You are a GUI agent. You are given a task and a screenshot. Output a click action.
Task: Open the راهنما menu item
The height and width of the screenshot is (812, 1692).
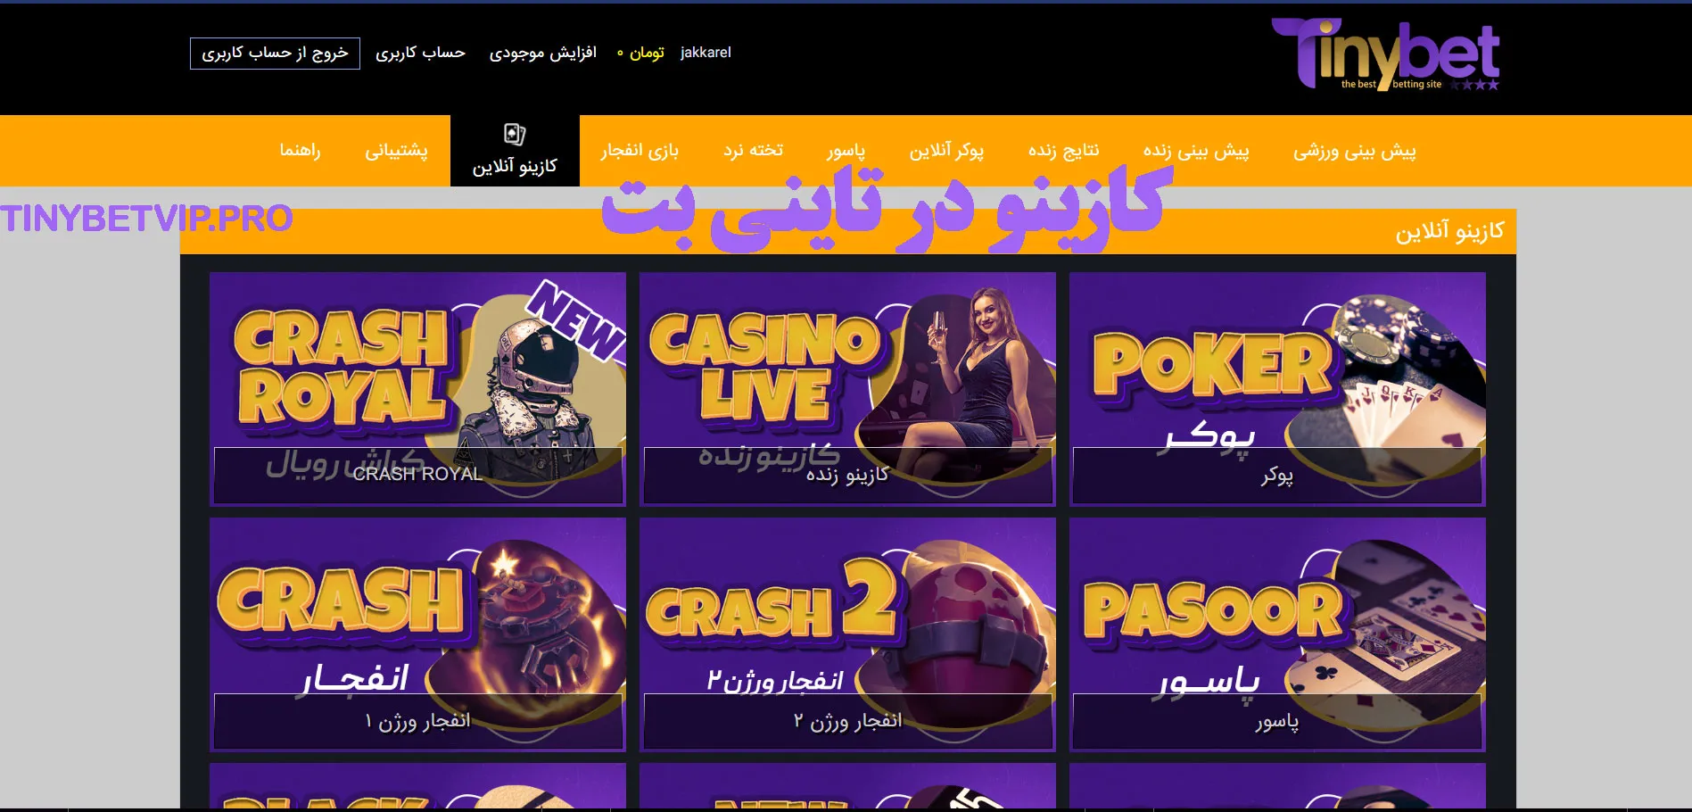300,151
